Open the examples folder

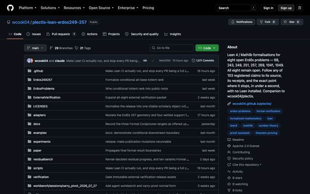pyautogui.click(x=40, y=133)
